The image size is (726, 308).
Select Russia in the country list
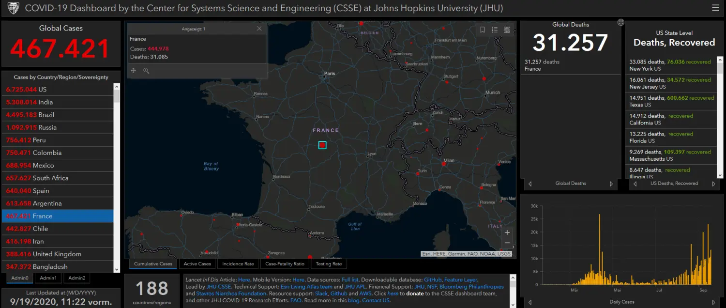coord(58,127)
